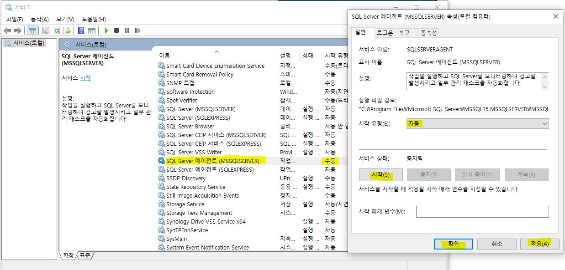
Task: Select SQL Server (SQLEXPRESS) service row
Action: (x=253, y=117)
